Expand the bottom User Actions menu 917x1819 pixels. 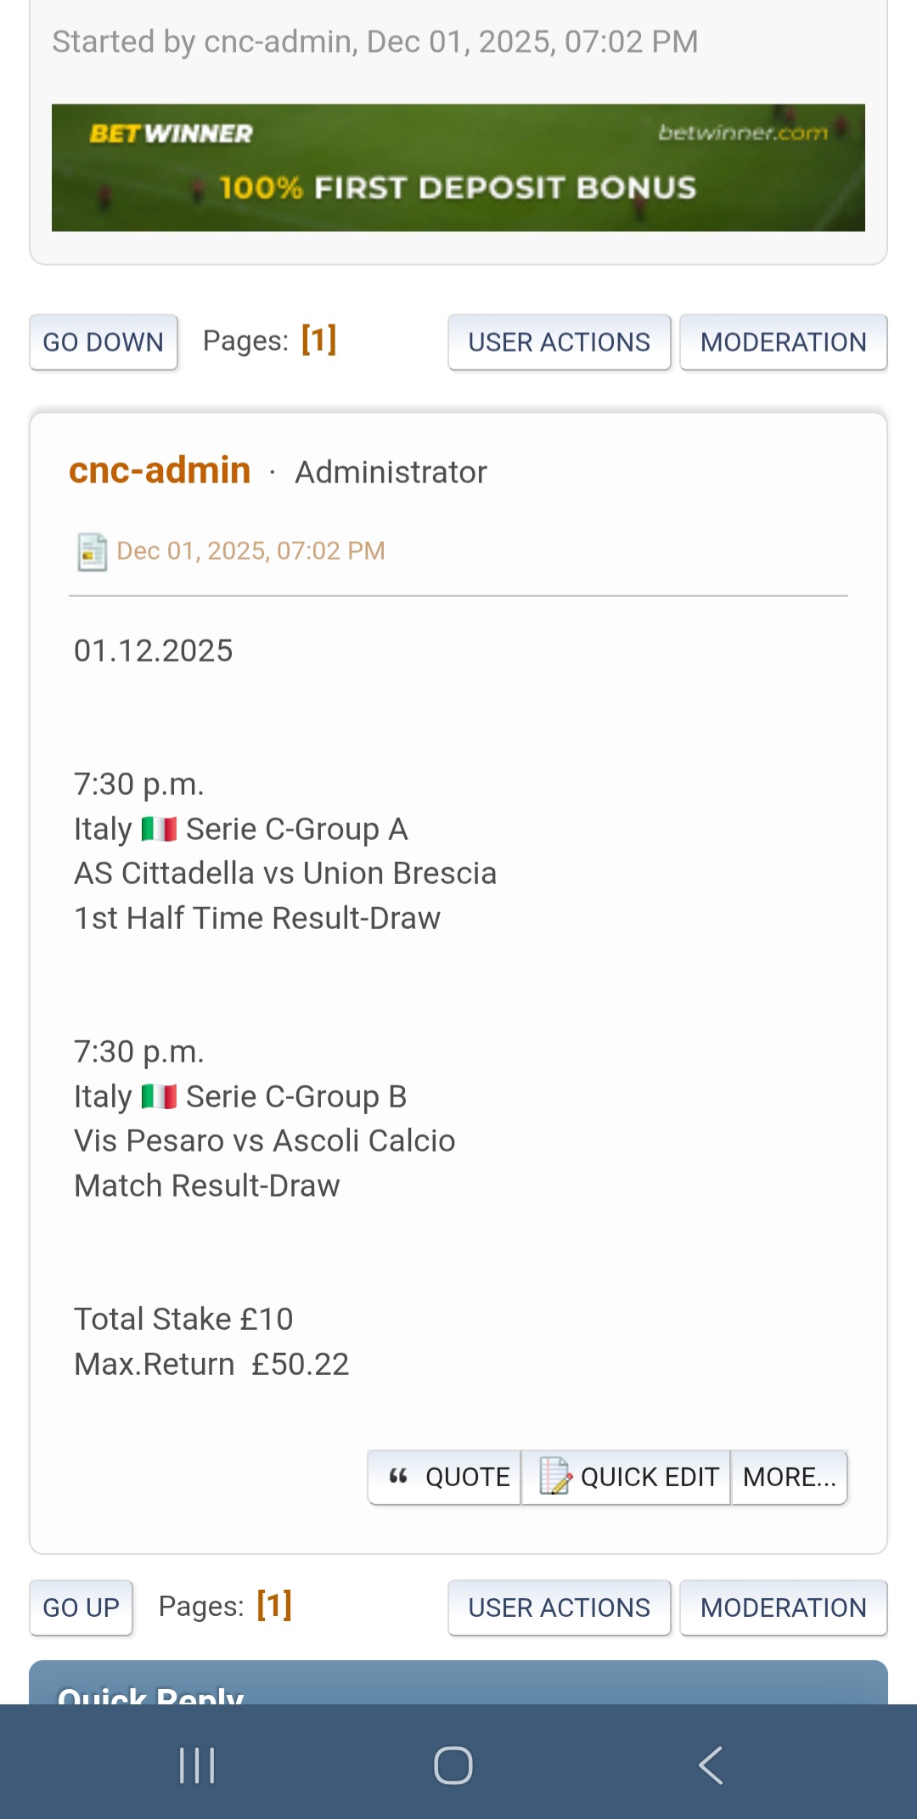click(559, 1608)
